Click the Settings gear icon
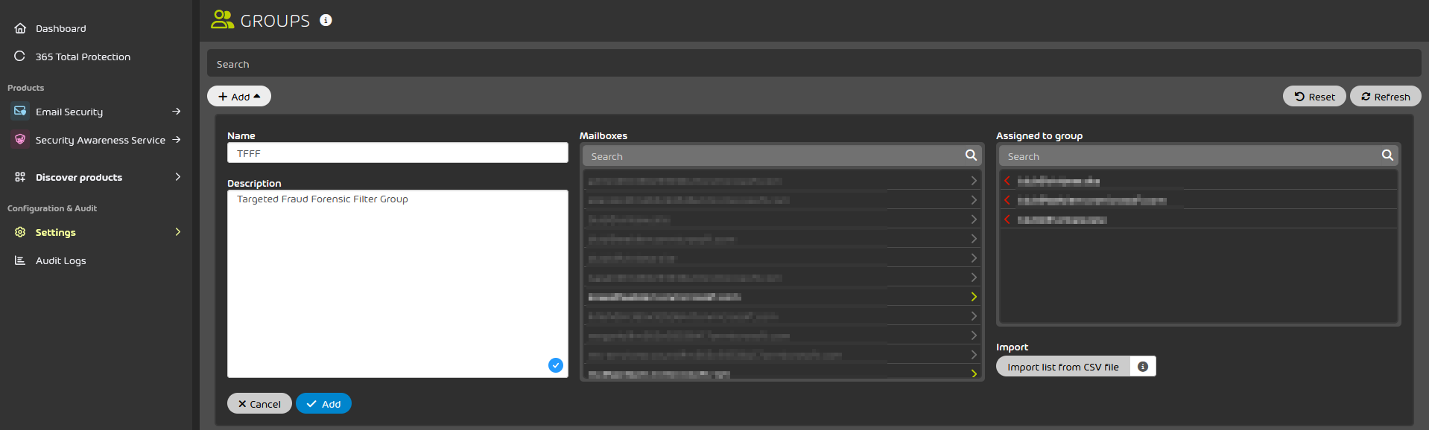This screenshot has height=430, width=1429. click(20, 232)
